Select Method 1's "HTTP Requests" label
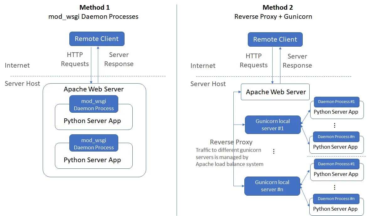Image resolution: width=367 pixels, height=216 pixels. tap(75, 59)
